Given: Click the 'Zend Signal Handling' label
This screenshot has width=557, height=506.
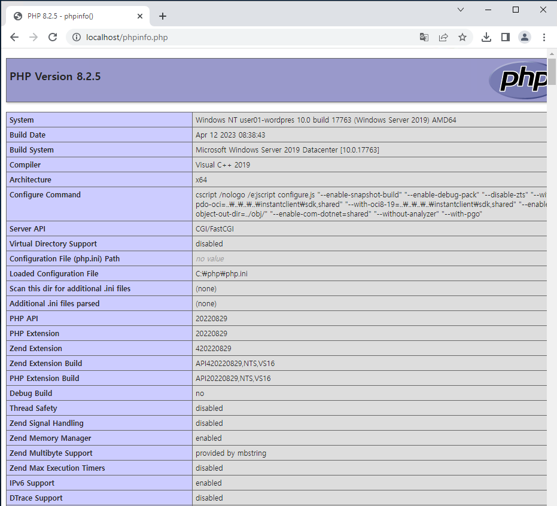Looking at the screenshot, I should click(x=47, y=423).
